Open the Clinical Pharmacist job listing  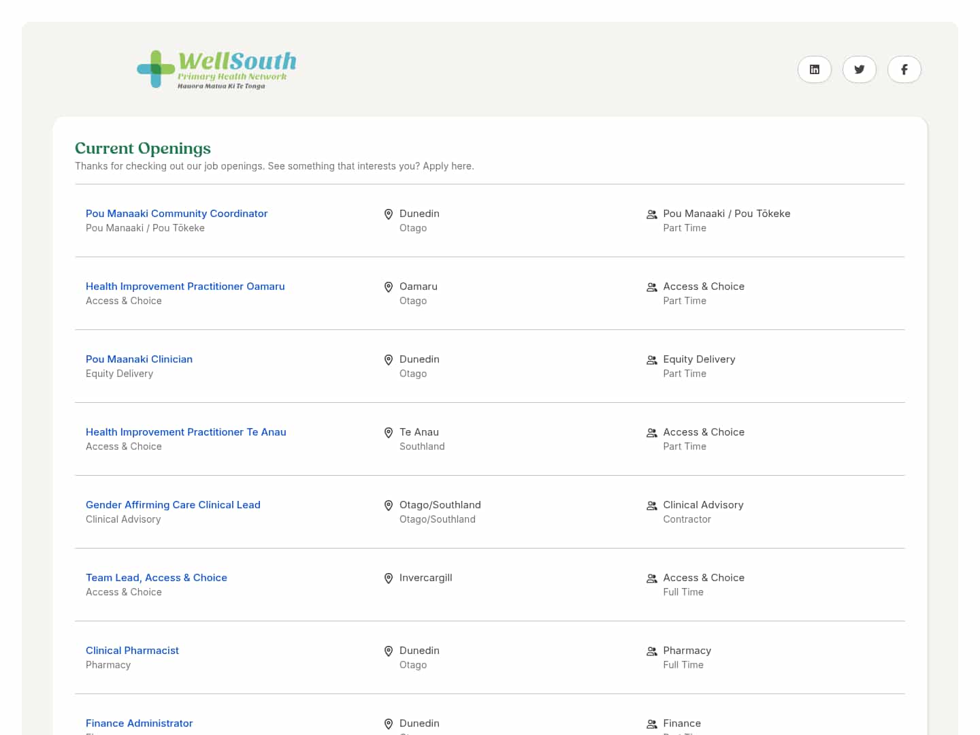click(x=132, y=650)
